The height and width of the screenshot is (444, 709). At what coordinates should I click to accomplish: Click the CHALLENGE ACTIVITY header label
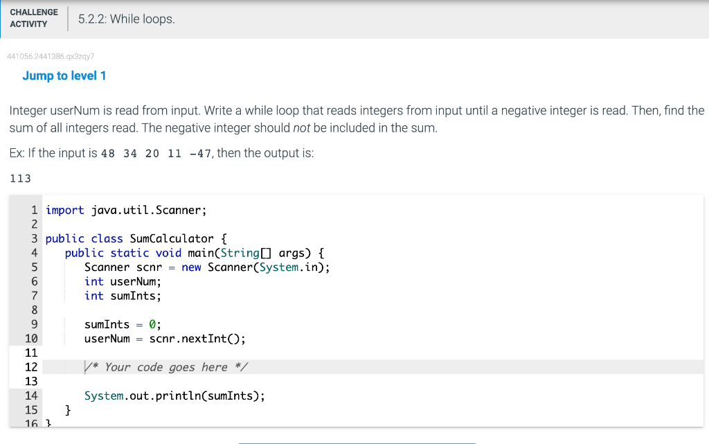34,19
